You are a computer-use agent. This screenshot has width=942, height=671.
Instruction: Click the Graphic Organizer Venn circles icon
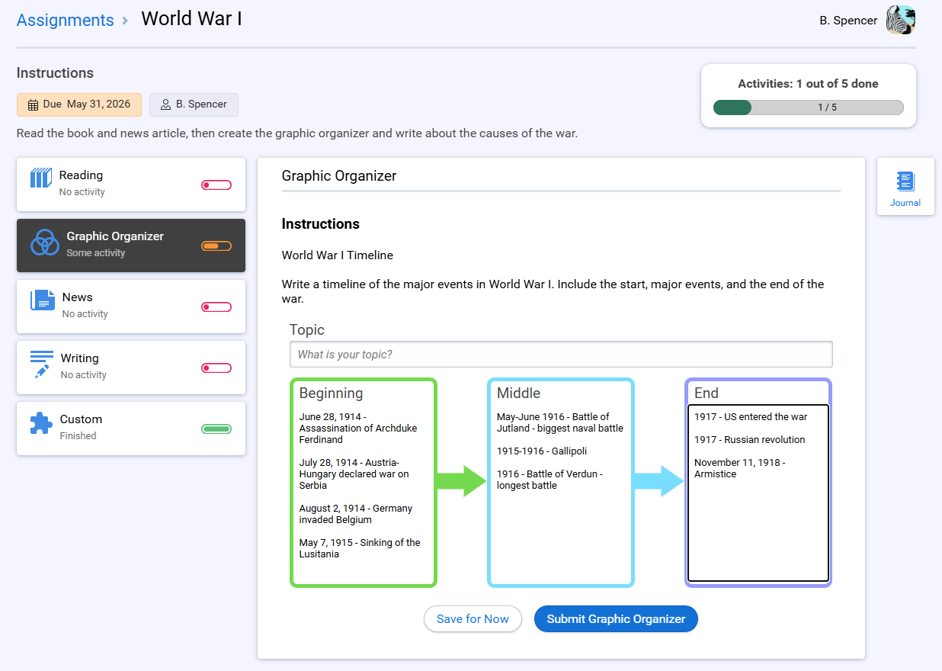45,242
